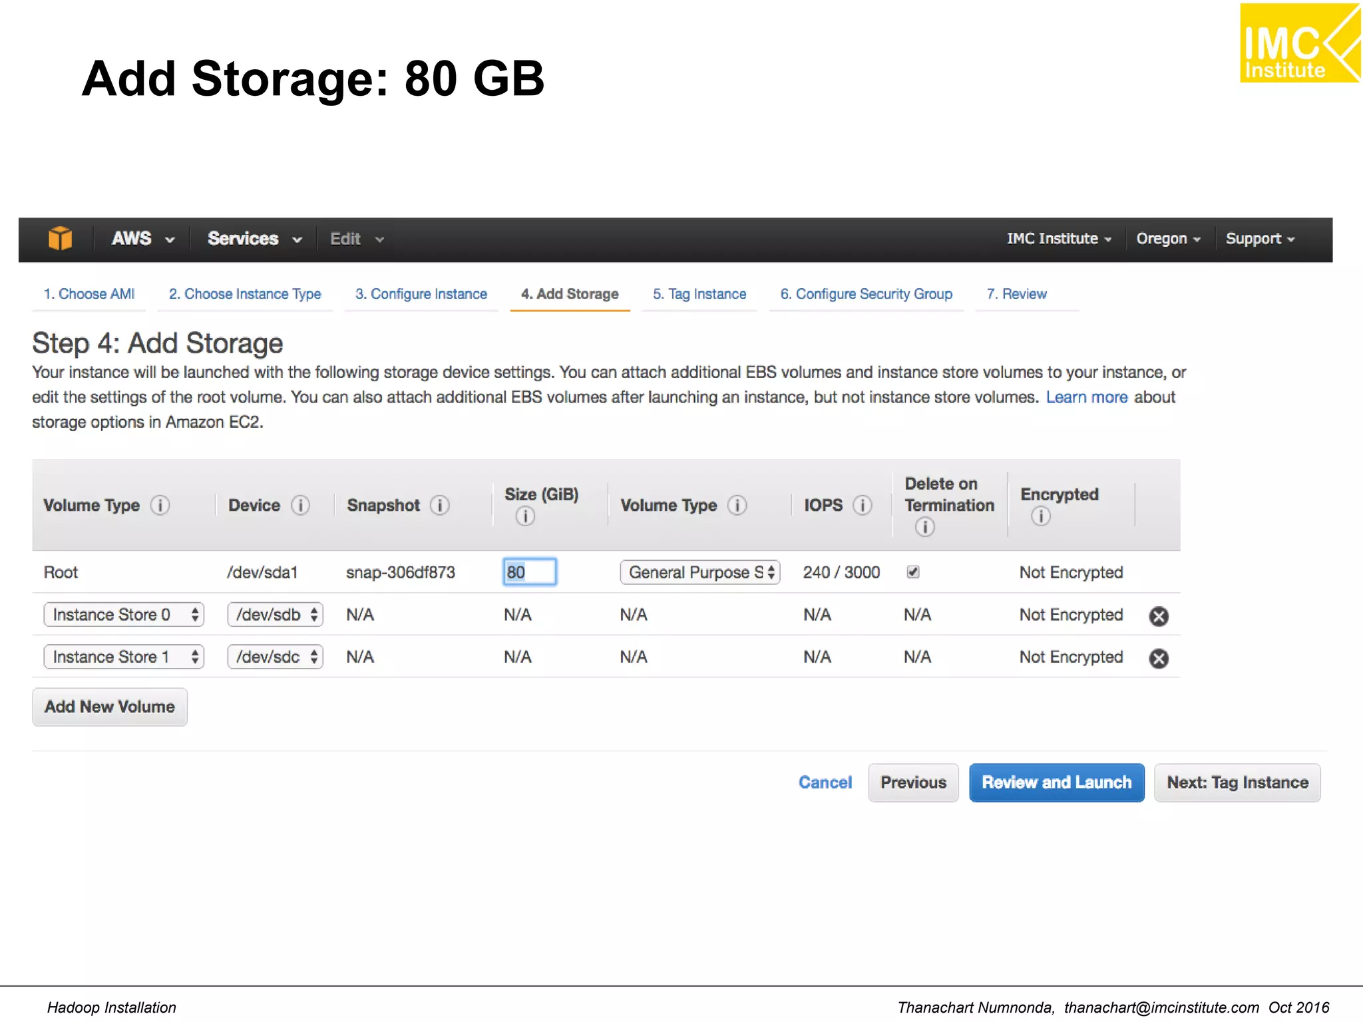Screen dimensions: 1363x1022
Task: Click the Previous button
Action: pos(913,782)
